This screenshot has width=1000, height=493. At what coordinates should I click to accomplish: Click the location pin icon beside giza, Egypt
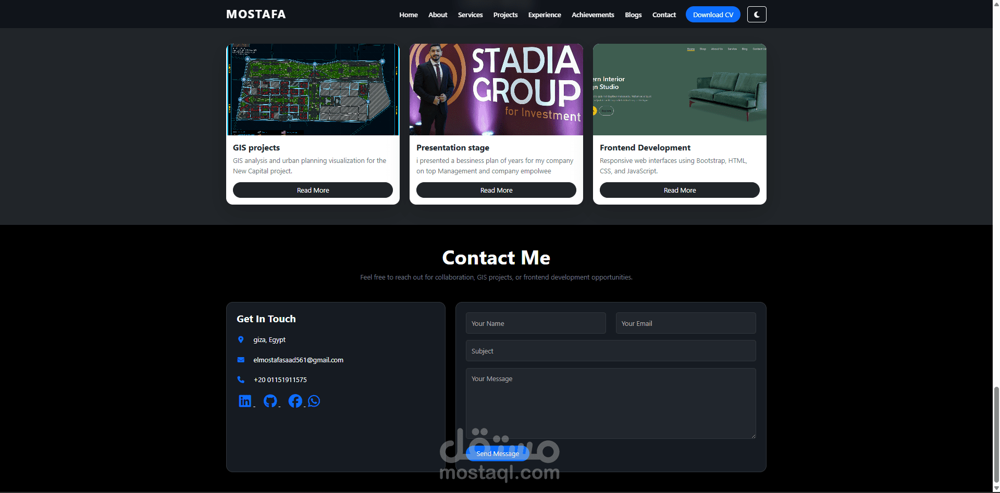241,339
